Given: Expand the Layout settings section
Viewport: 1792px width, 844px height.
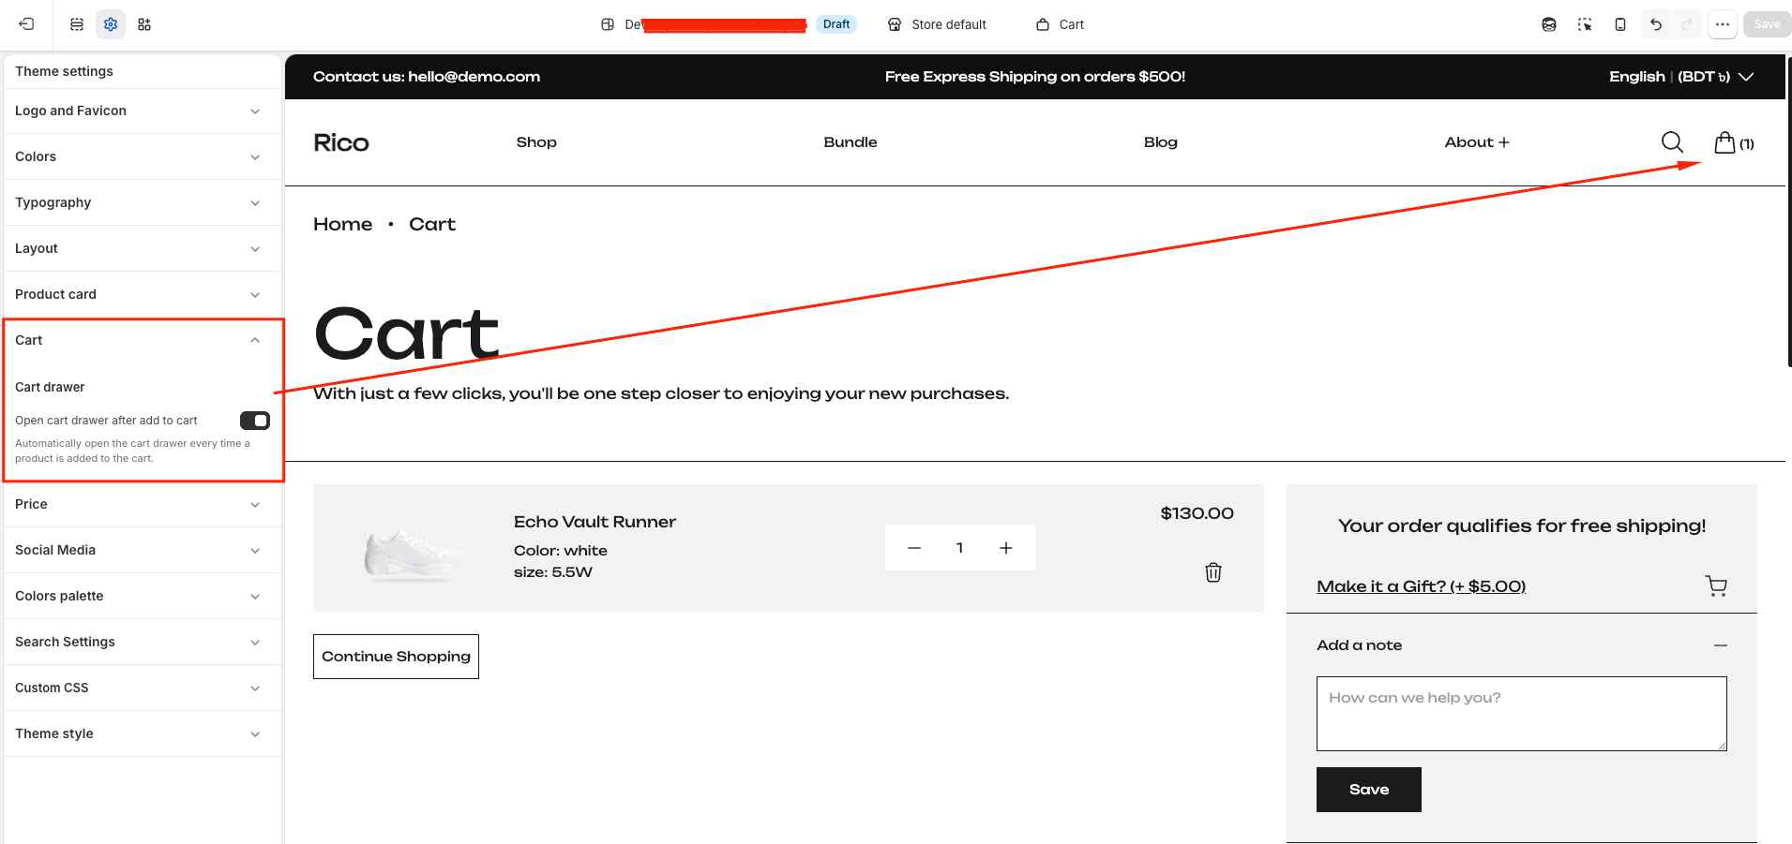Looking at the screenshot, I should pos(143,248).
